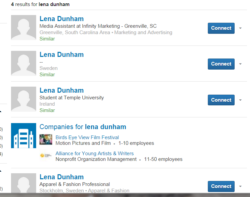Click the blue Companies building icon
The height and width of the screenshot is (197, 250).
click(23, 135)
